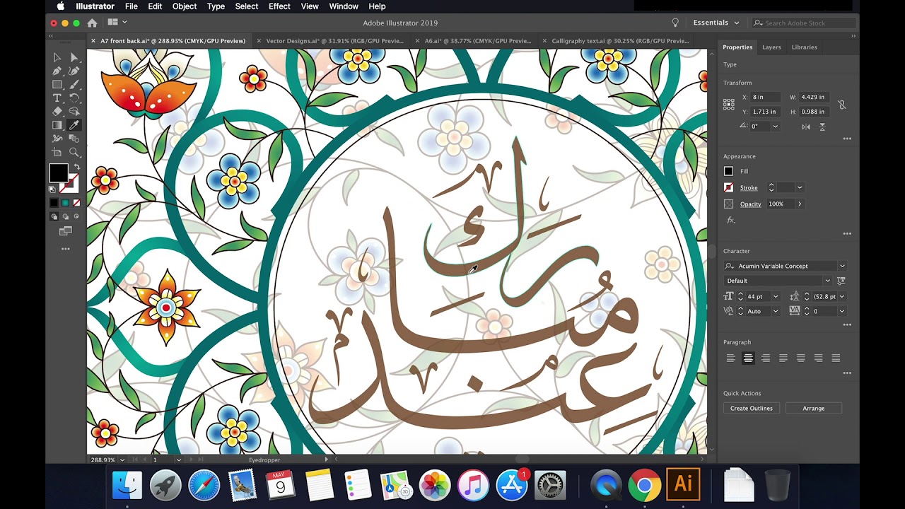
Task: Expand the opacity slider arrow
Action: pos(800,204)
